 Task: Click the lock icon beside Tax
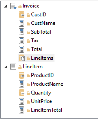(x=28, y=41)
